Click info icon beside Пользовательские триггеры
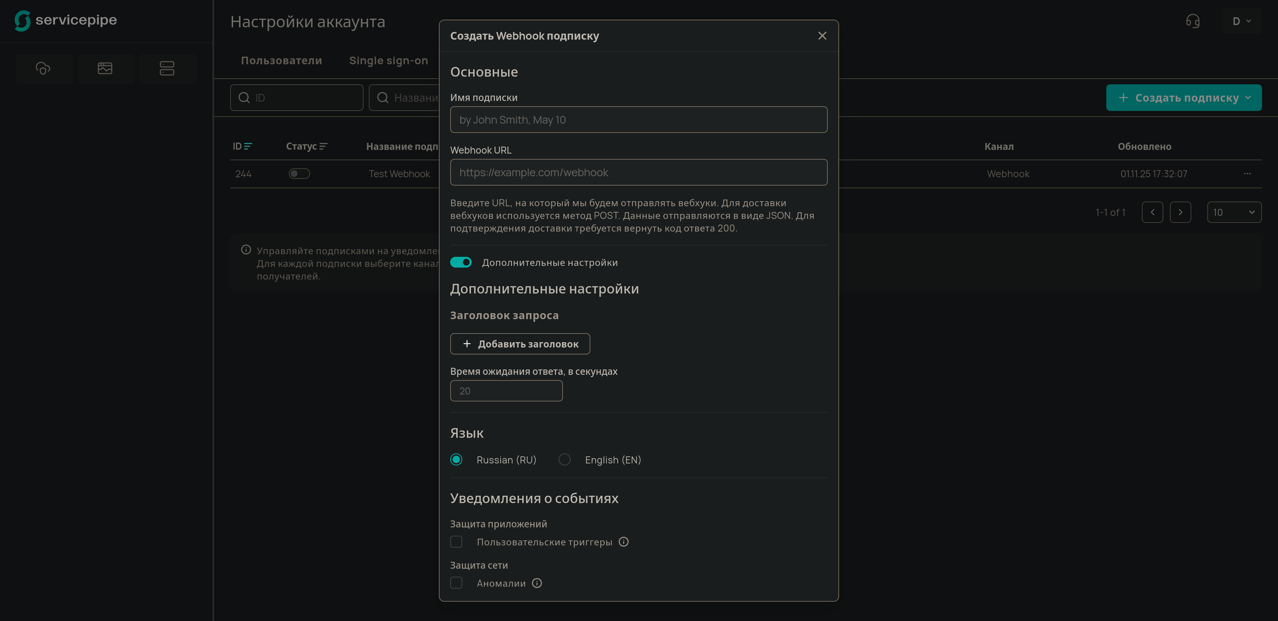This screenshot has width=1278, height=621. point(624,542)
